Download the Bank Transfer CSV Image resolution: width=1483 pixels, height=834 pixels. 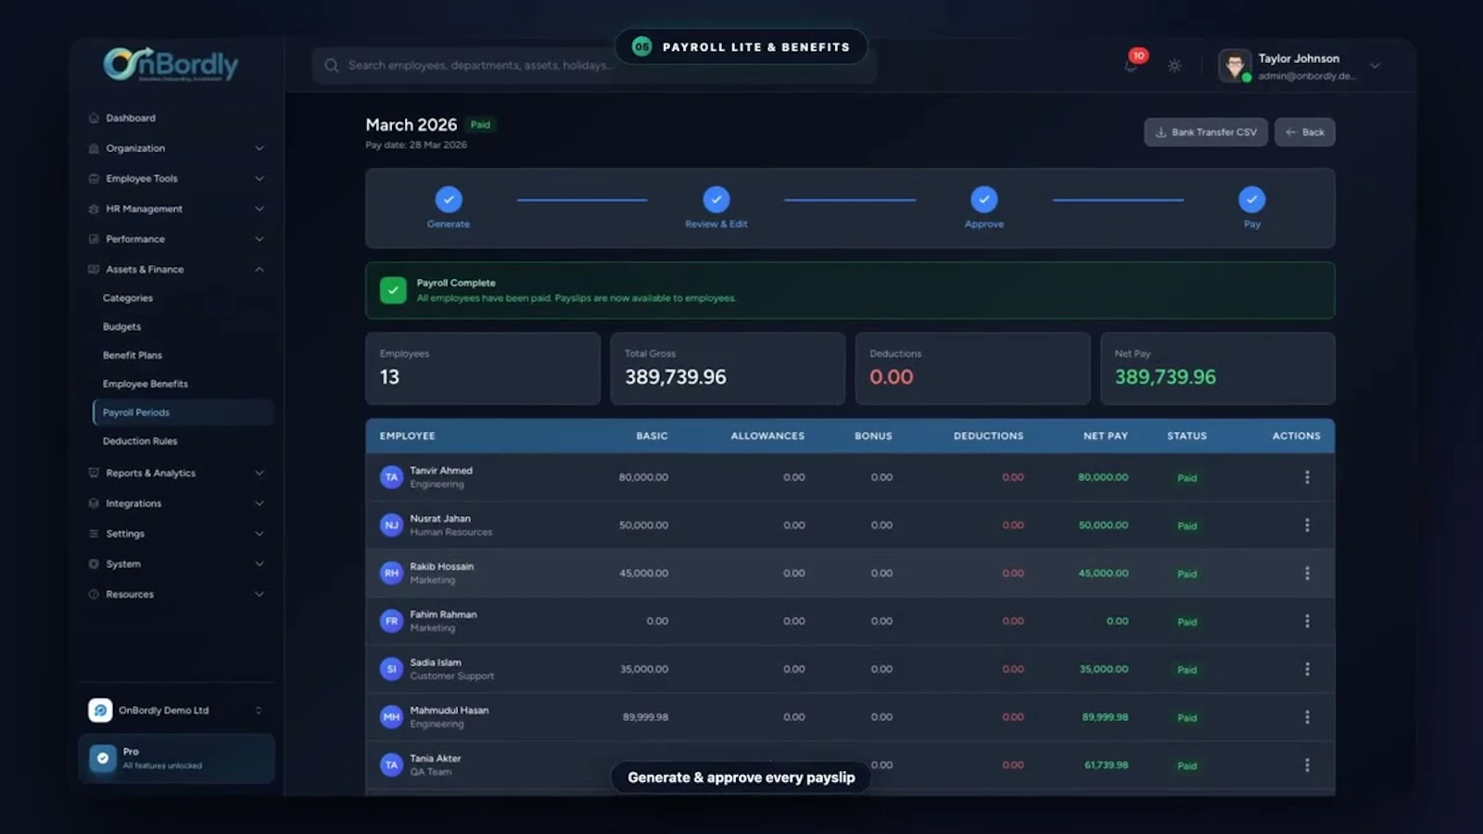tap(1206, 133)
